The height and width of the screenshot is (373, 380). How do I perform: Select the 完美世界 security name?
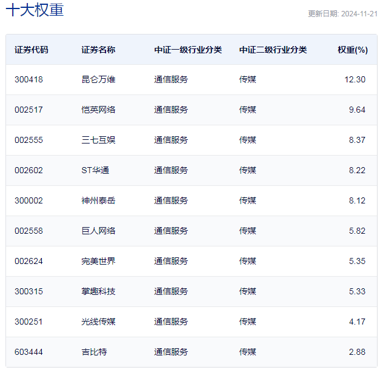[x=98, y=261]
